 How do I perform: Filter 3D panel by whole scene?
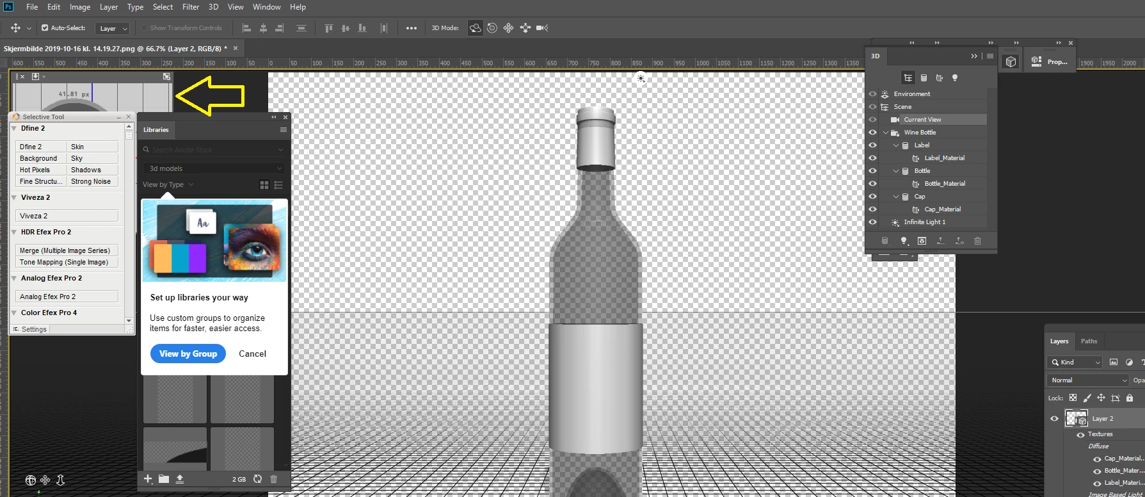point(908,77)
